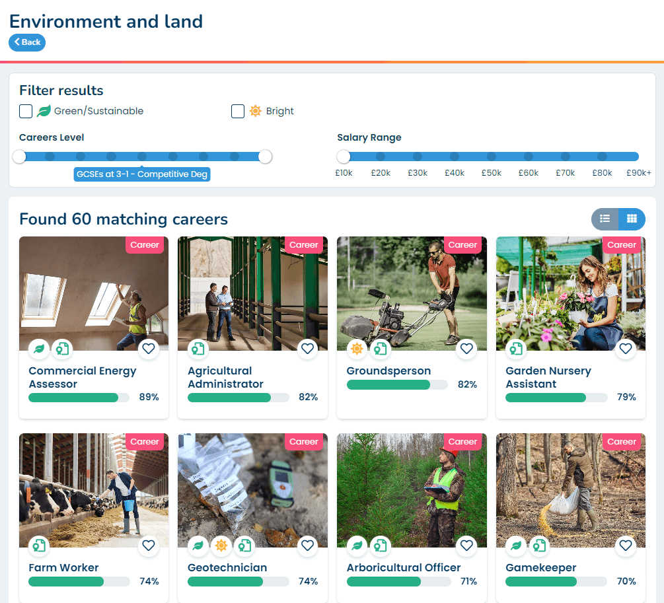Viewport: 664px width, 603px height.
Task: Favourite Farm Worker with the heart icon
Action: coord(148,546)
